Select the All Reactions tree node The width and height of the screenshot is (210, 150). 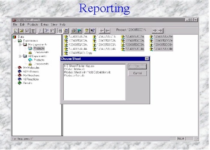pyautogui.click(x=31, y=79)
